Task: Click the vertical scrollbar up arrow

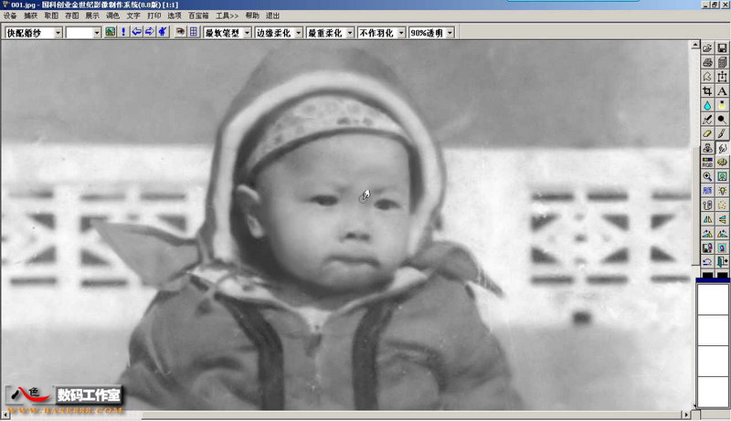Action: pos(695,45)
